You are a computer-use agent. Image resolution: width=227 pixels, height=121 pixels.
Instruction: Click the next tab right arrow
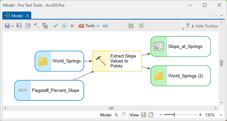(216, 16)
